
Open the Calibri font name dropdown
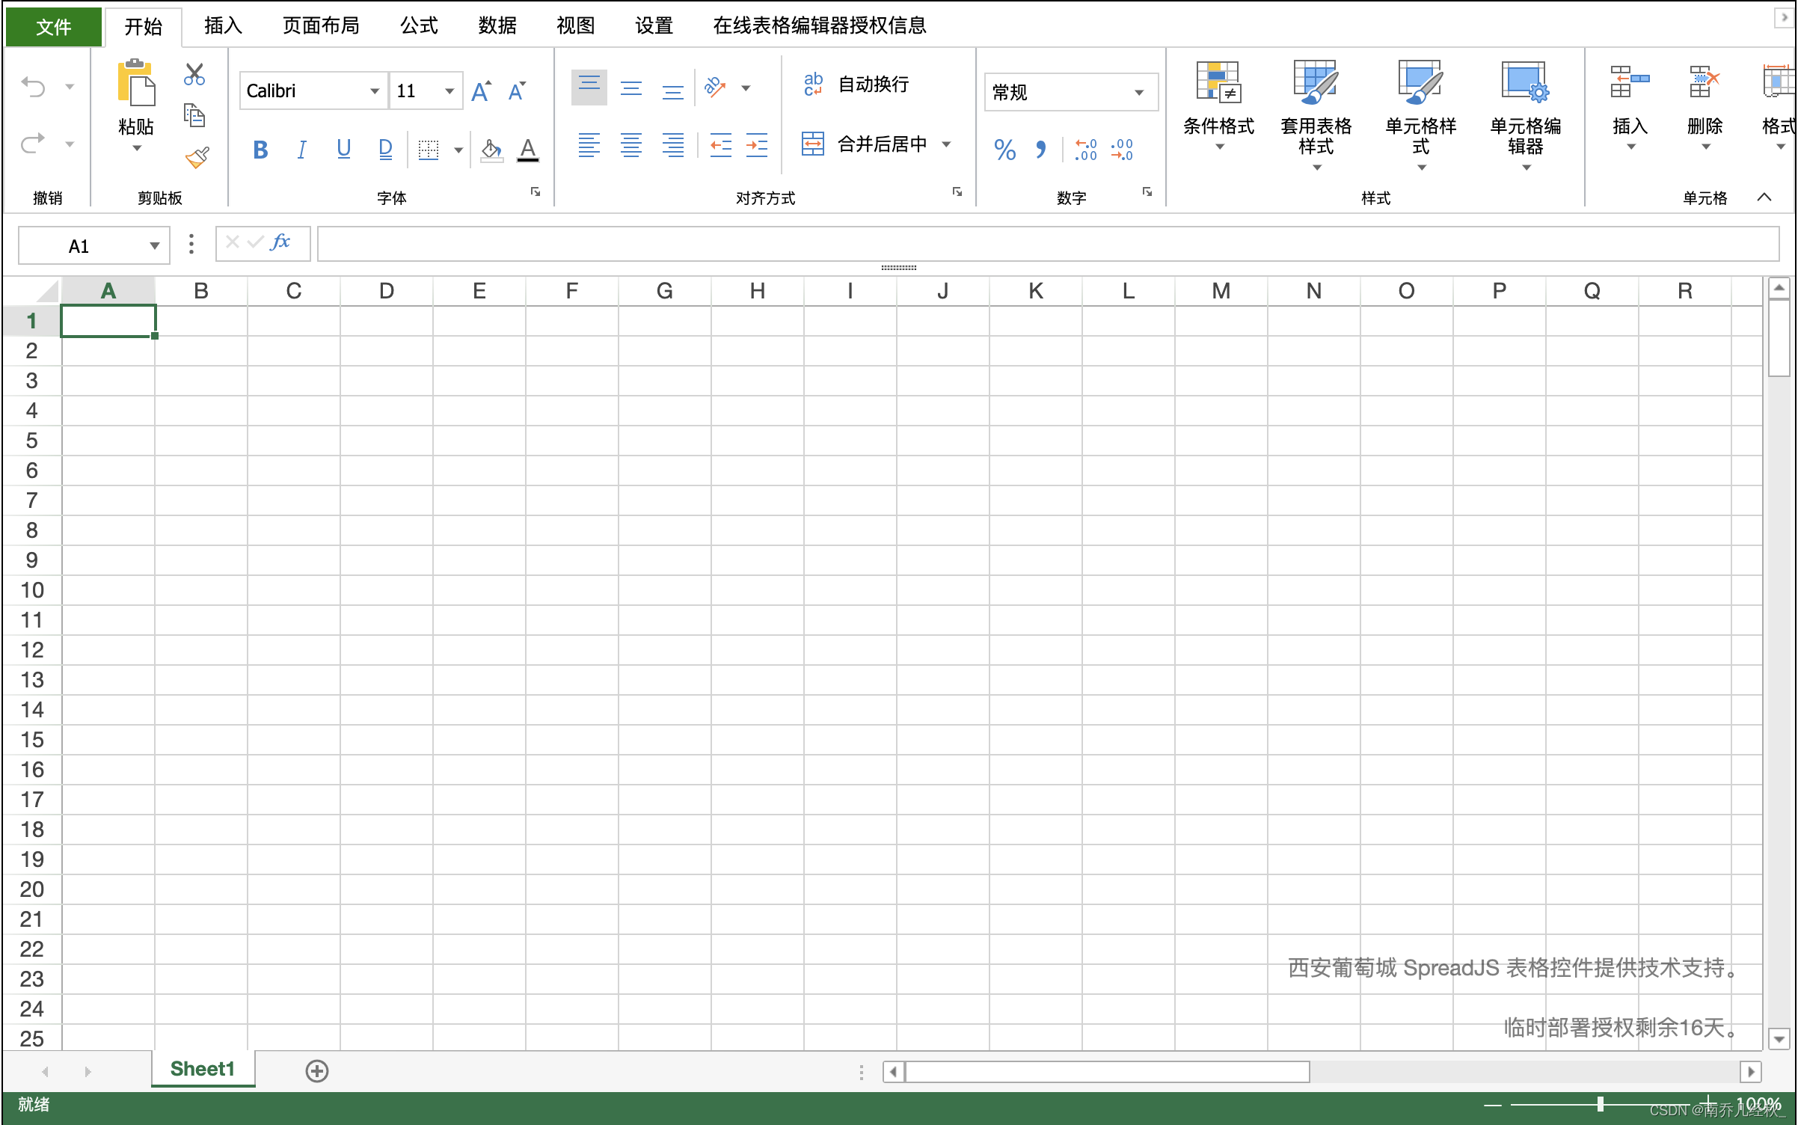(374, 91)
